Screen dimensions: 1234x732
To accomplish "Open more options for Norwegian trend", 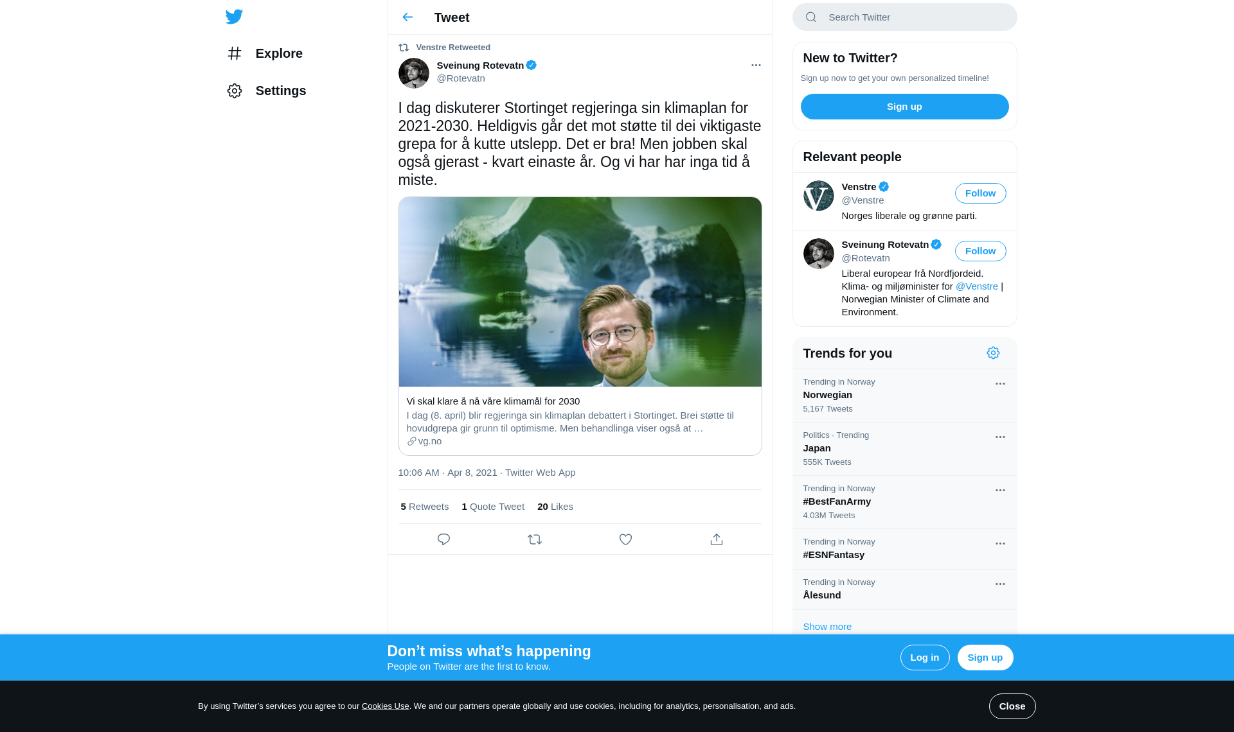I will (1000, 384).
